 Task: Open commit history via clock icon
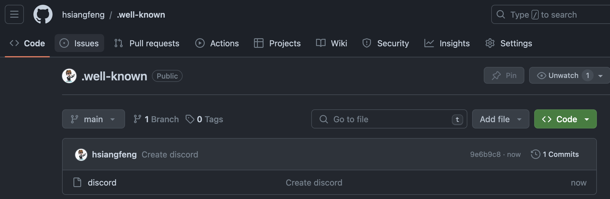click(x=535, y=154)
